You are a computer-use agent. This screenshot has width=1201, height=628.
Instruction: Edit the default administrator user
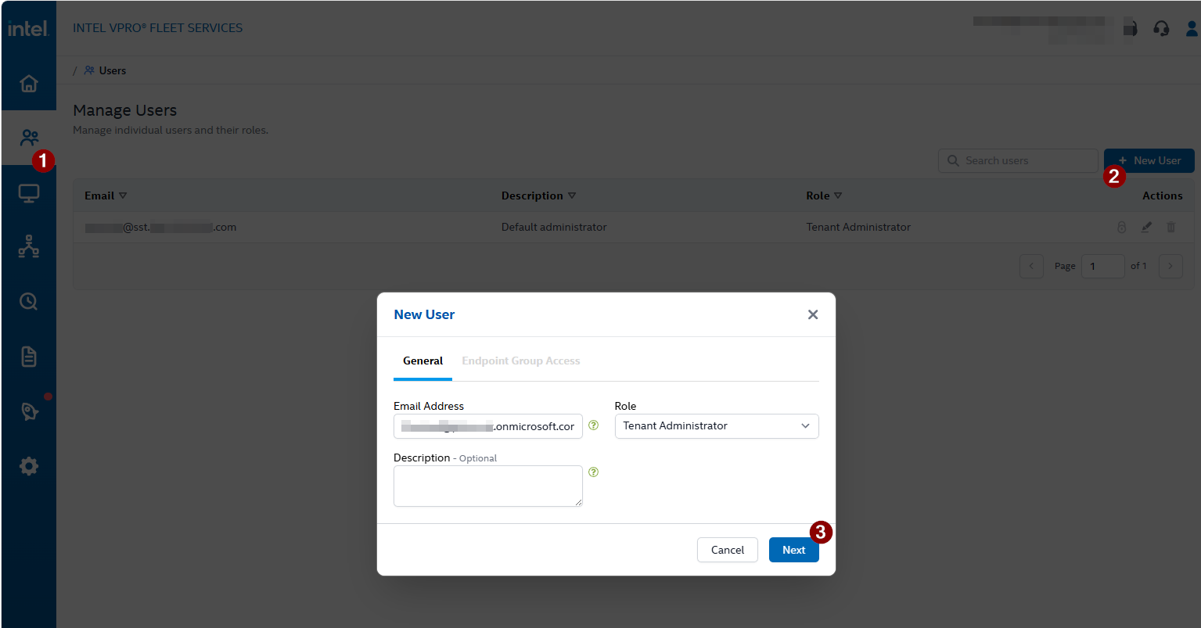(1146, 227)
